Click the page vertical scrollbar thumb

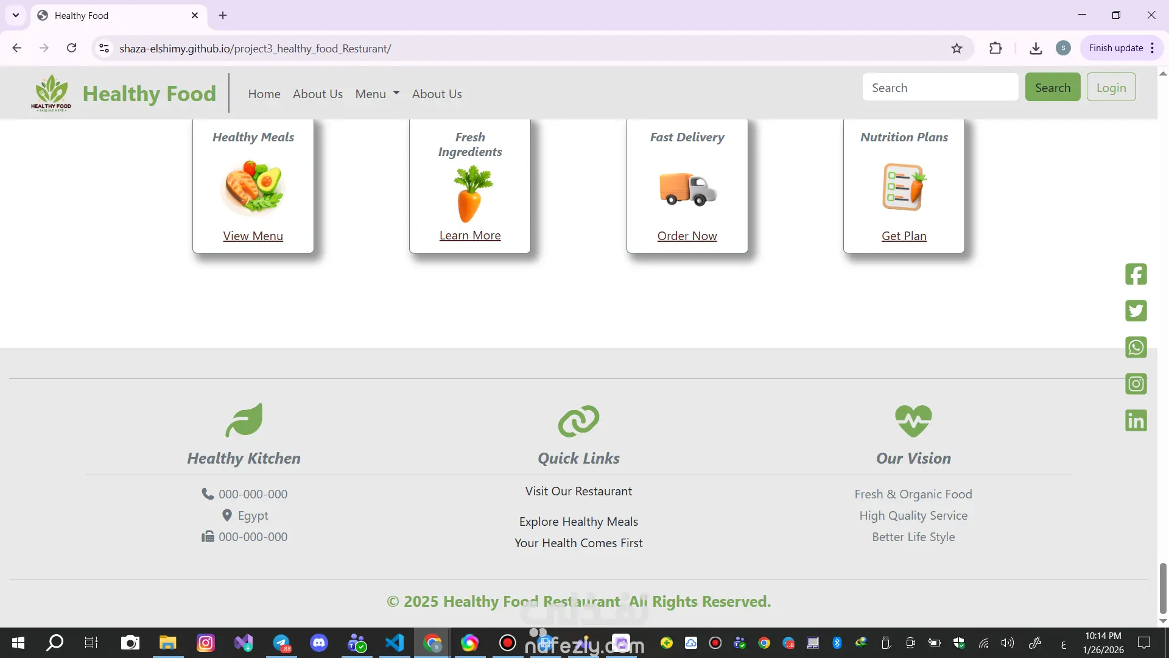1162,588
